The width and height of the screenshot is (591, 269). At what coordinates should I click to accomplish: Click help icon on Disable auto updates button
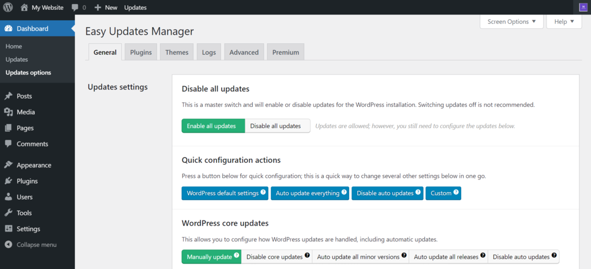tap(418, 192)
